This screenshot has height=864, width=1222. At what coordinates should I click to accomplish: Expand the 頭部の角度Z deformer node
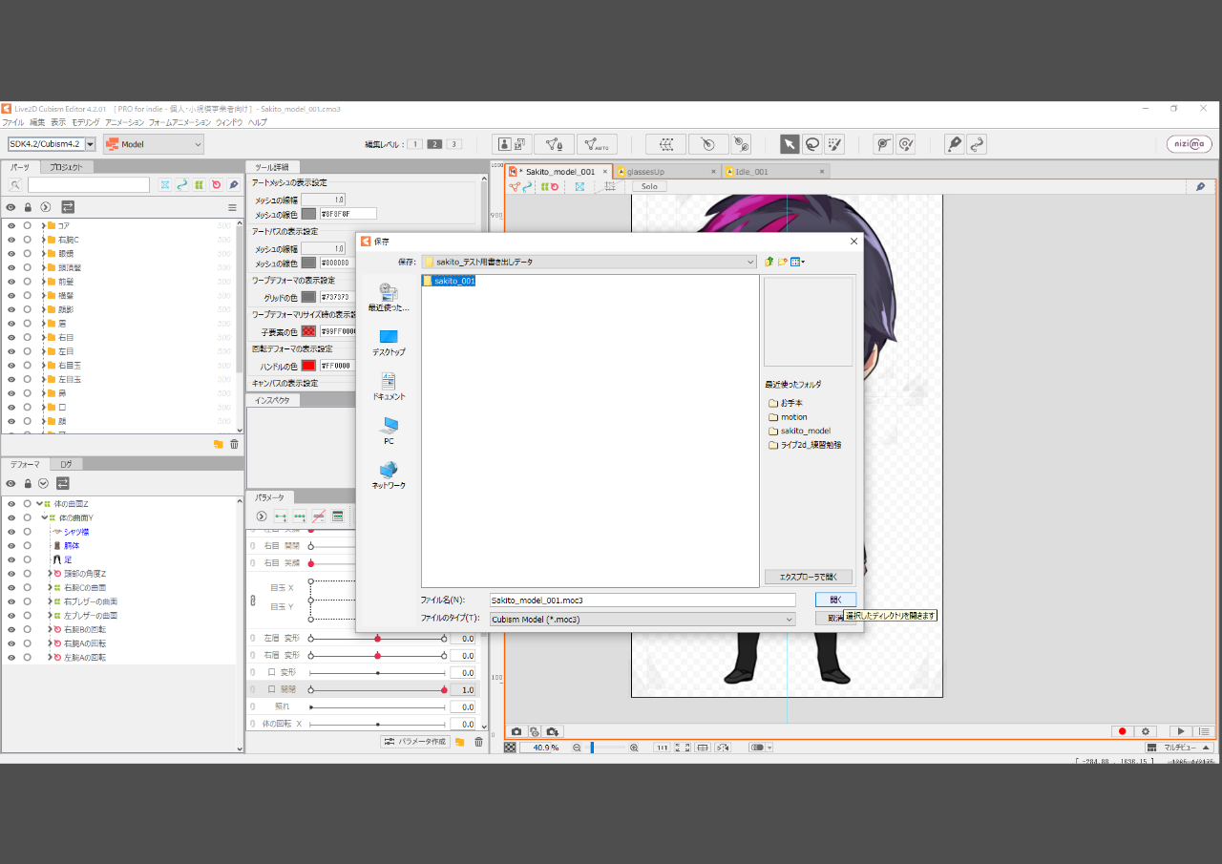click(50, 574)
